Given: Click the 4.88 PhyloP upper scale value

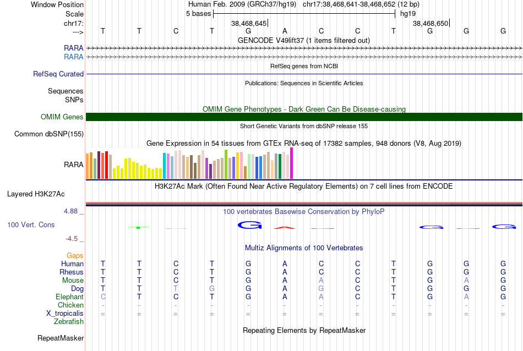Looking at the screenshot, I should coord(70,211).
